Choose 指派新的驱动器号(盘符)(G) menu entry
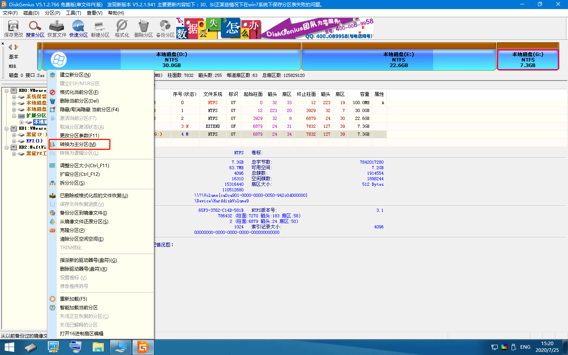Viewport: 568px width, 355px height. 101,260
